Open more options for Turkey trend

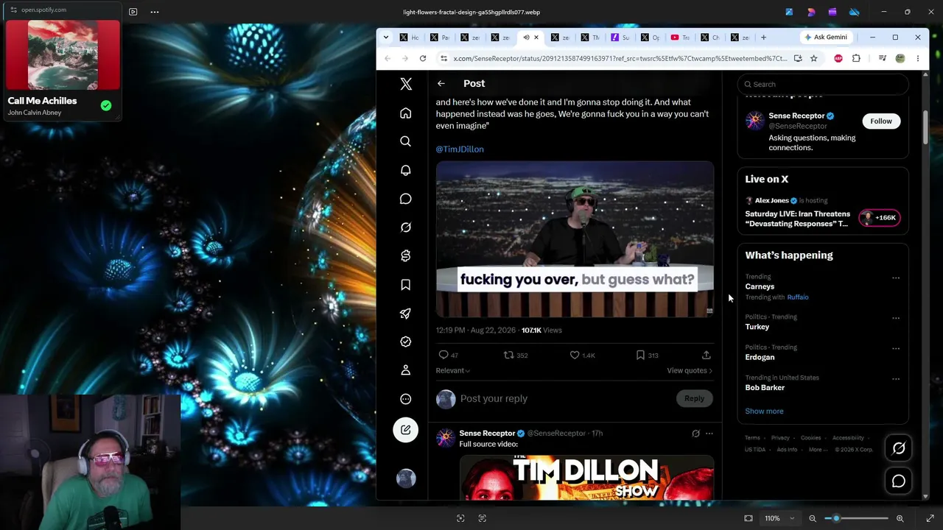click(896, 318)
